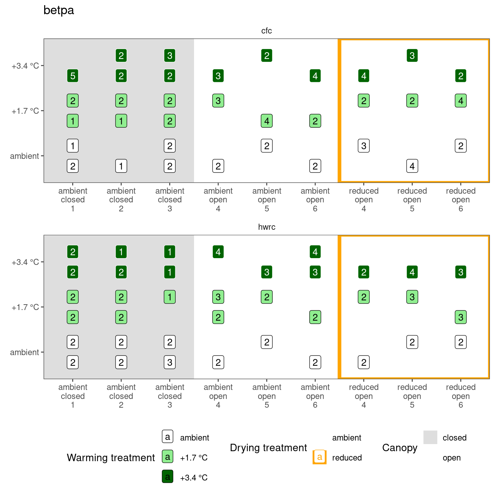Click the light green +1.7 °C legend key
495x495 pixels.
point(168,457)
